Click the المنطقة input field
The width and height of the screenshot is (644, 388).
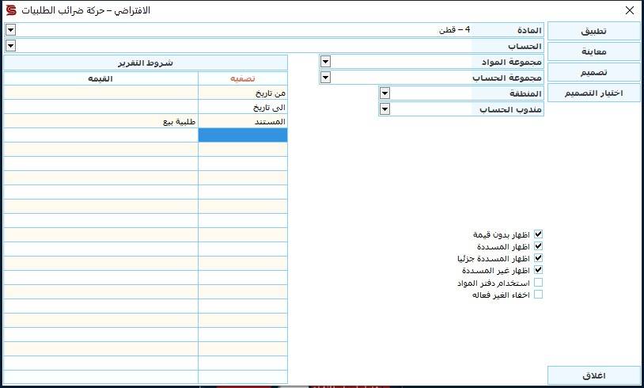431,93
